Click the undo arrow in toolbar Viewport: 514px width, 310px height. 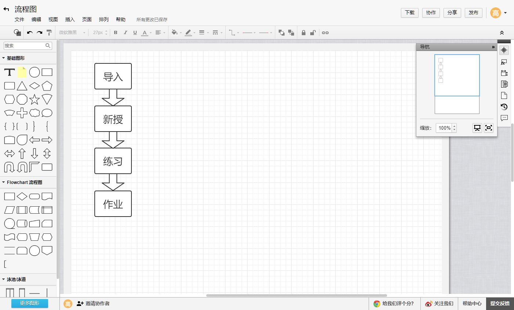coord(30,33)
